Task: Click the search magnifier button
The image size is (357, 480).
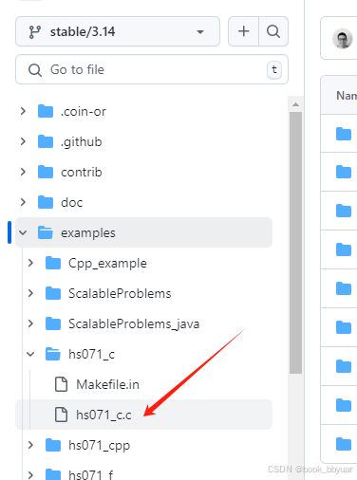Action: point(273,31)
